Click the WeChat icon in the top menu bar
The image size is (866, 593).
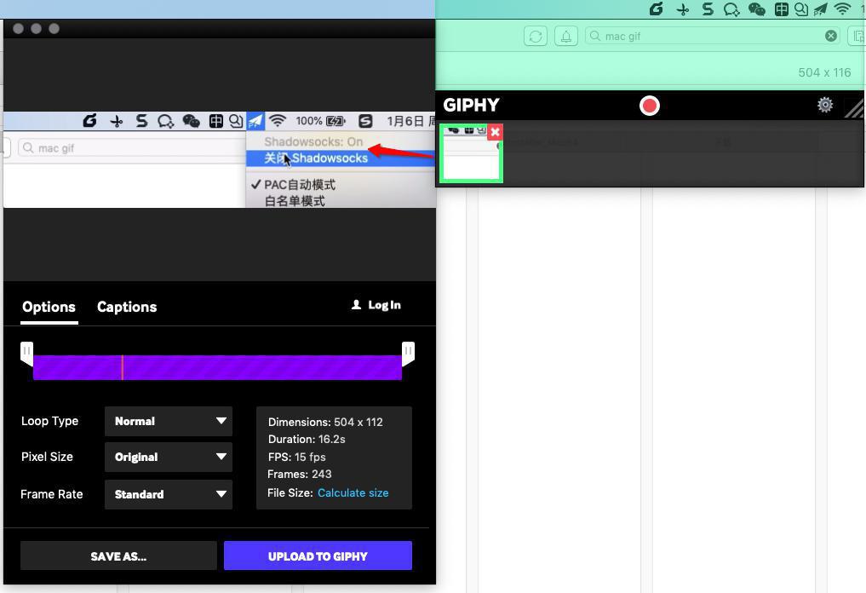click(x=757, y=9)
